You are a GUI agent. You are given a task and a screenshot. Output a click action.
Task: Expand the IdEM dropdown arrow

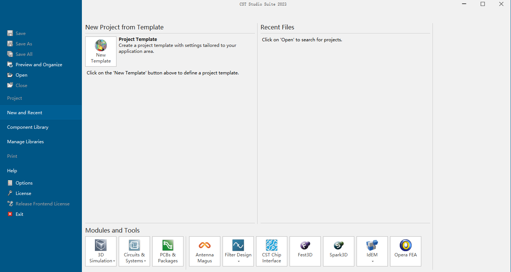[x=372, y=261]
